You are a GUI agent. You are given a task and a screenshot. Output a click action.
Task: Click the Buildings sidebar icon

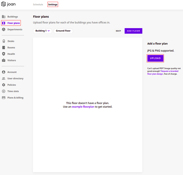[4, 17]
